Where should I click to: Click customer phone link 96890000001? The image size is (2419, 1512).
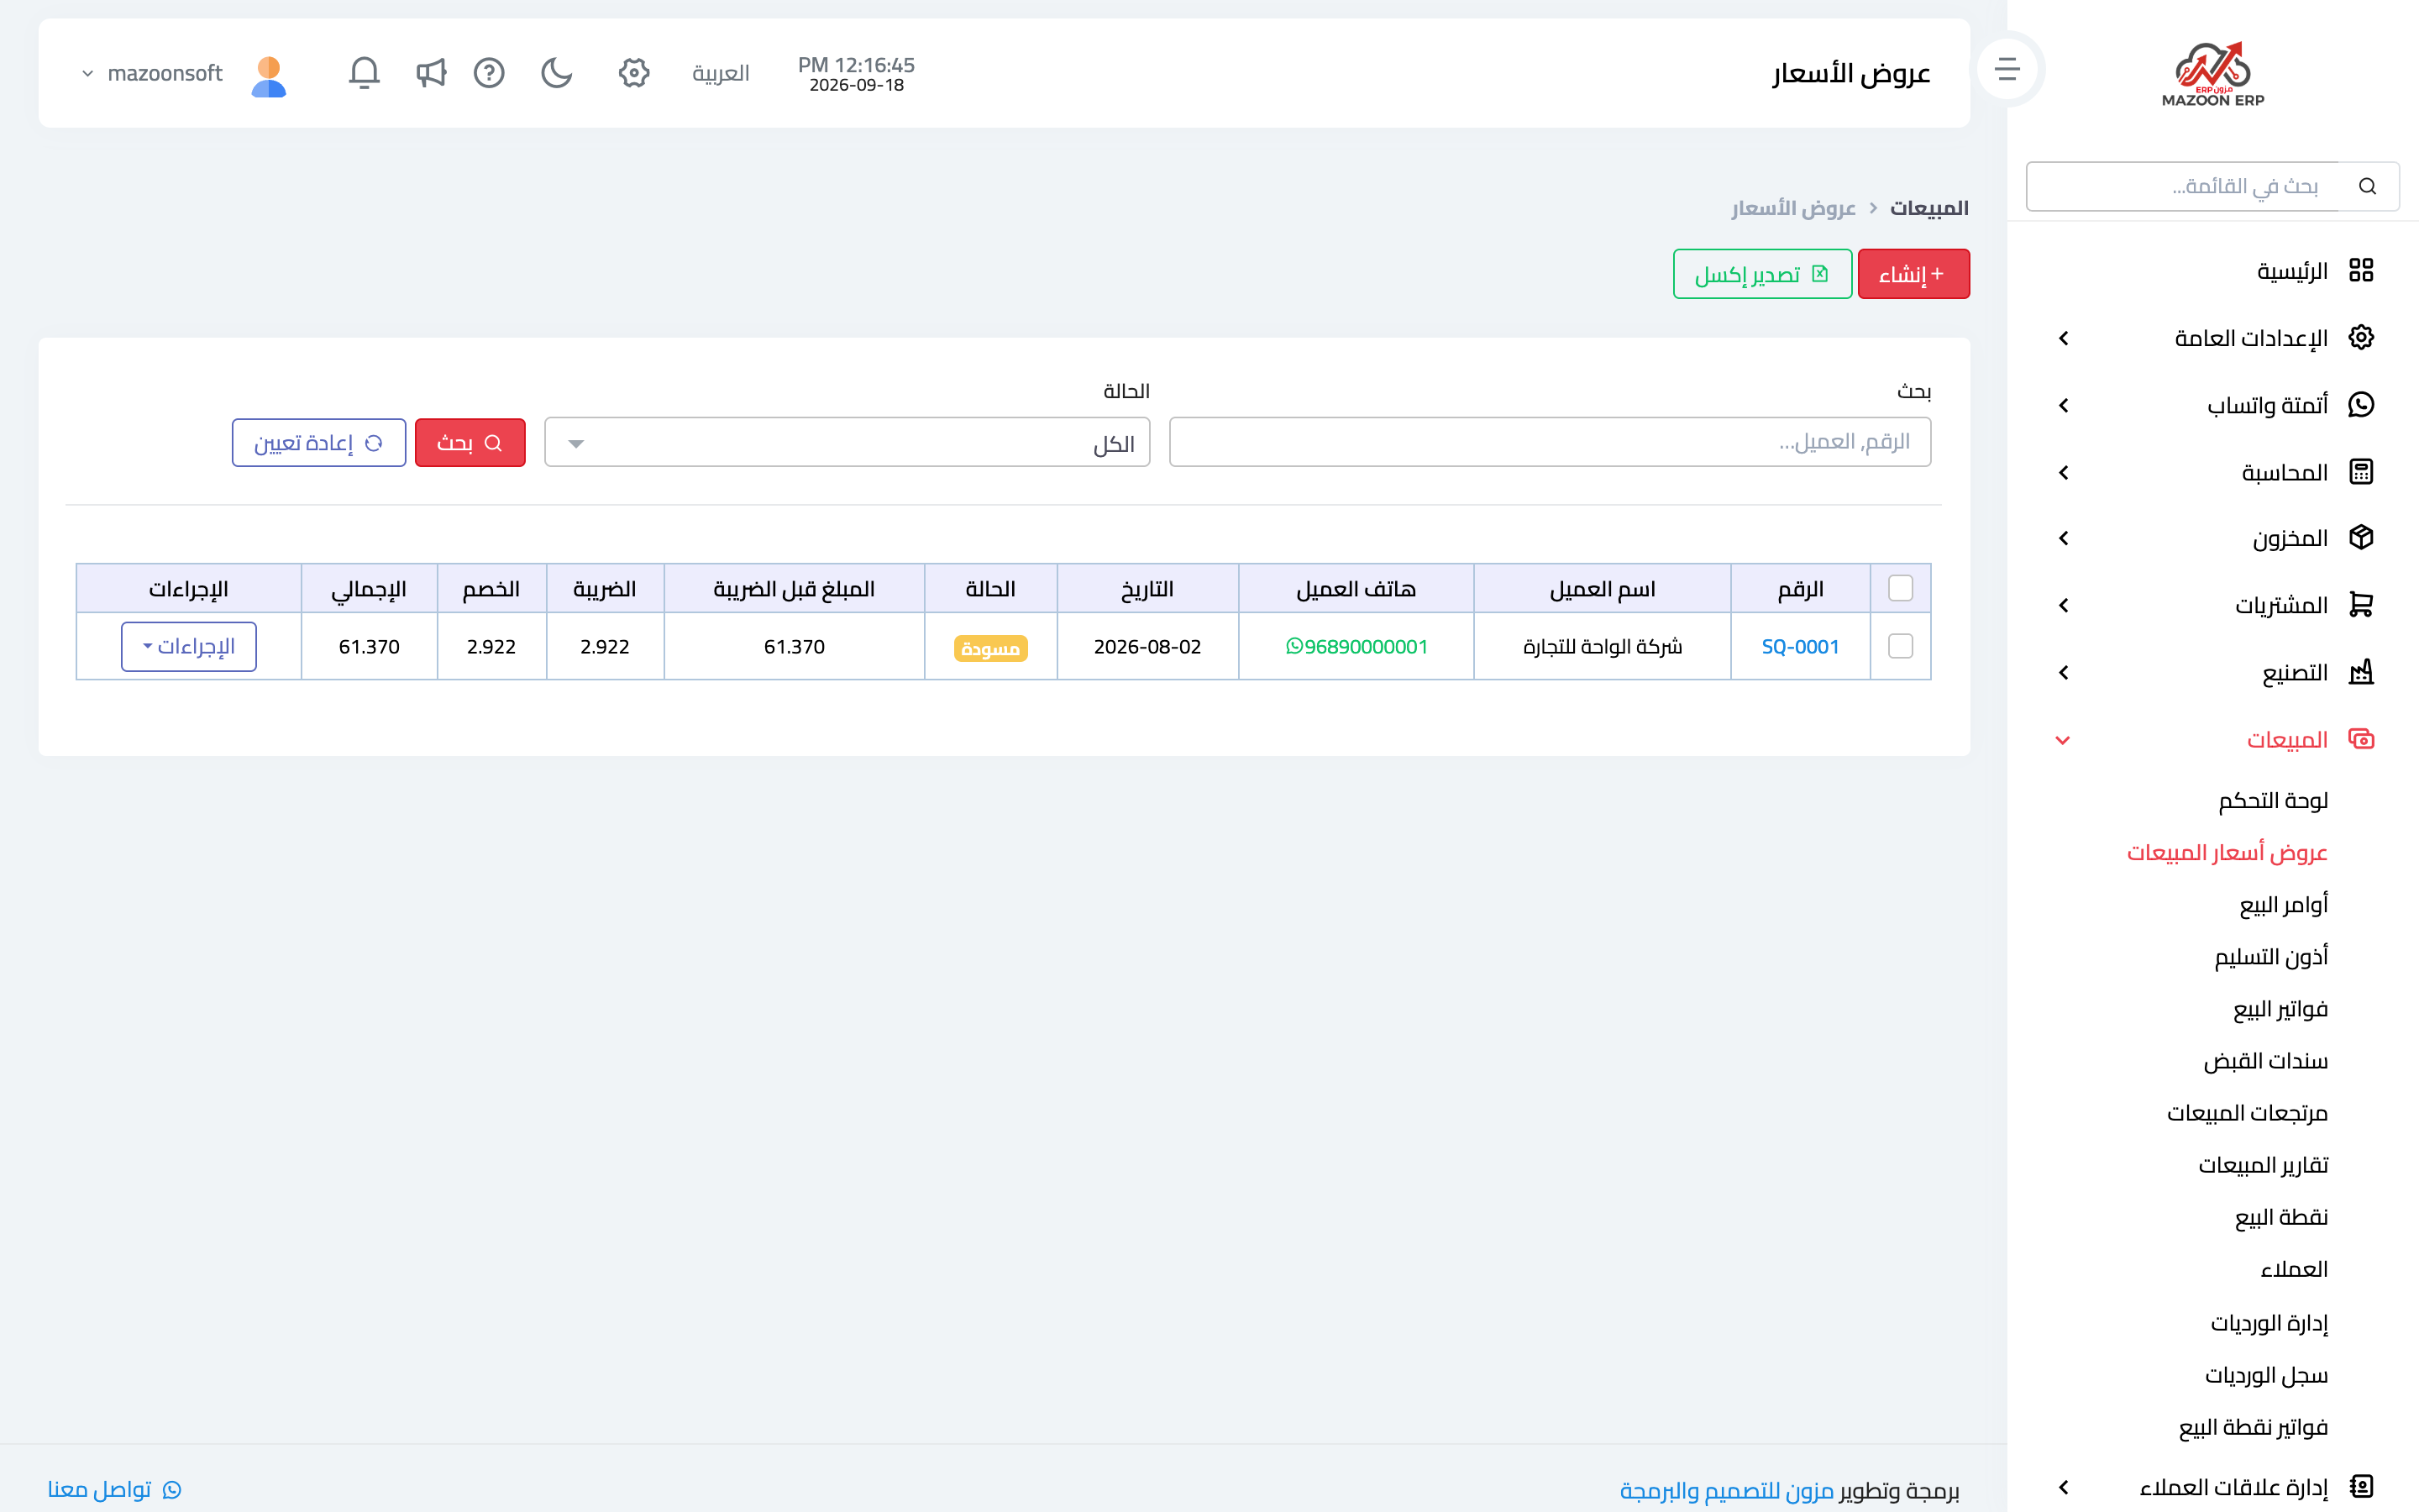(x=1356, y=646)
